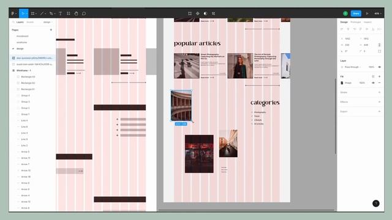Click the Crop image icon
392x220 pixels.
point(213,13)
